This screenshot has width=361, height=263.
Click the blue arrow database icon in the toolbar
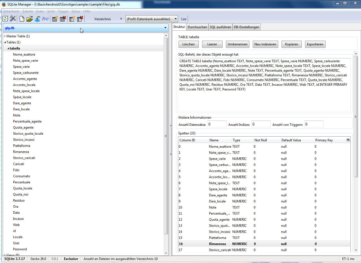coord(37,19)
